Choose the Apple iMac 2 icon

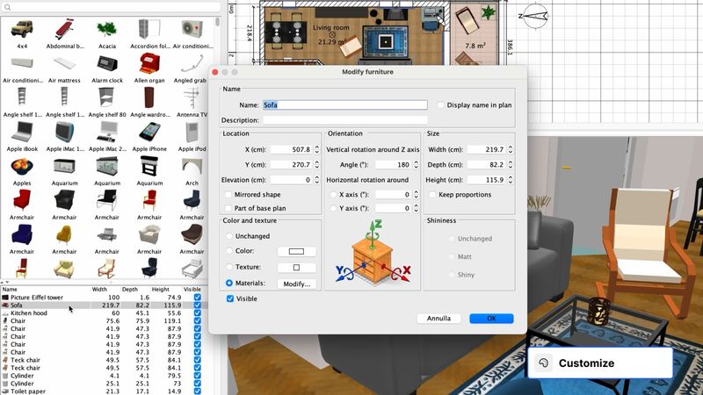(106, 132)
